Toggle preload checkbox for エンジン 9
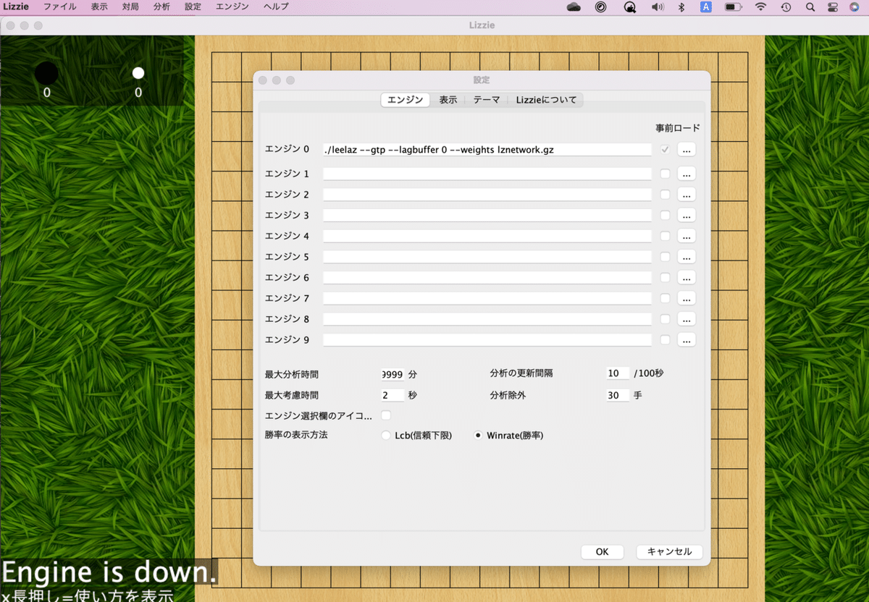The height and width of the screenshot is (602, 869). point(666,339)
